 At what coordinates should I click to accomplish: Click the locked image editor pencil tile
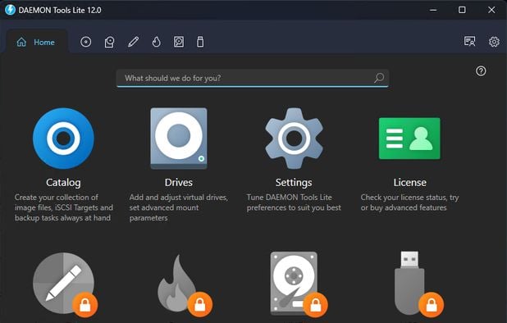[65, 284]
